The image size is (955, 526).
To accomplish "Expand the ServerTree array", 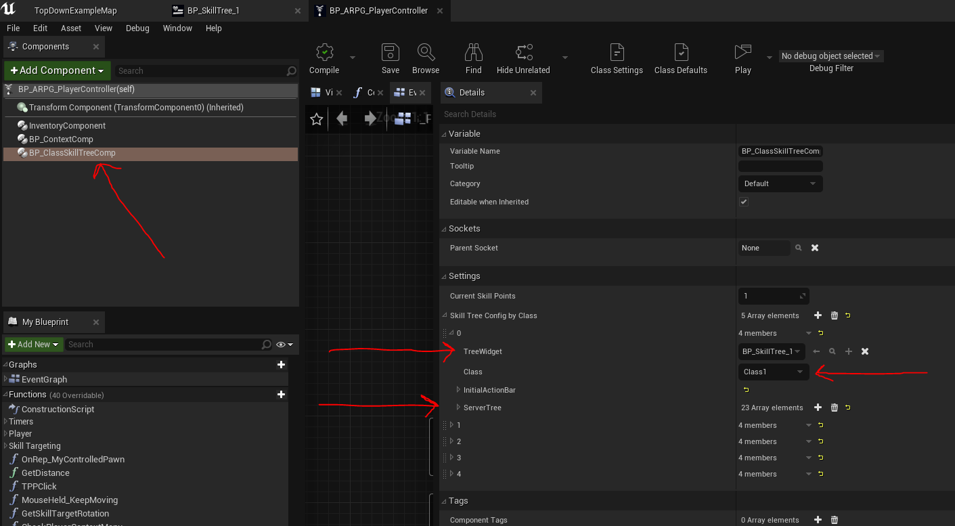I will pyautogui.click(x=458, y=408).
